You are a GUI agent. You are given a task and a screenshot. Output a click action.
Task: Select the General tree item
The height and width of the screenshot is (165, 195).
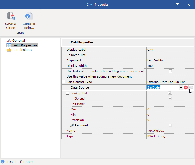point(18,40)
